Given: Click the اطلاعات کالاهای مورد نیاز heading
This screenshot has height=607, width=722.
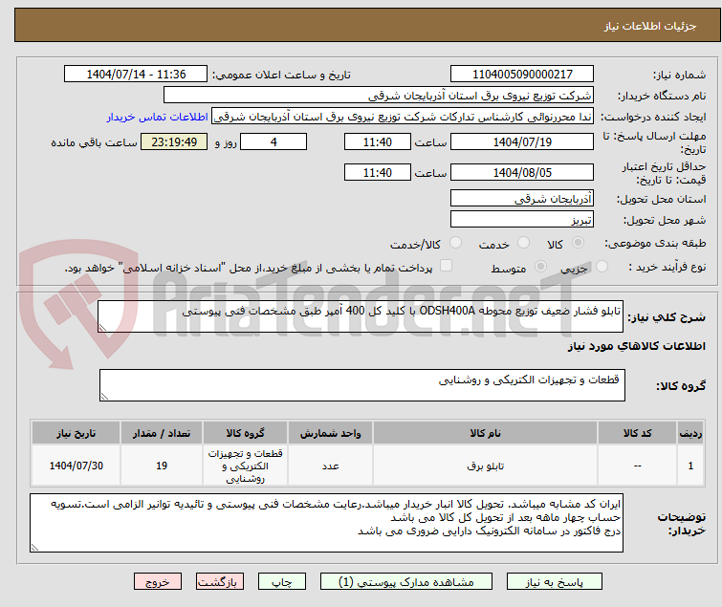Looking at the screenshot, I should coord(636,346).
